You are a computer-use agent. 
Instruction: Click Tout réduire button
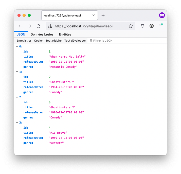pyautogui.click(x=53, y=41)
